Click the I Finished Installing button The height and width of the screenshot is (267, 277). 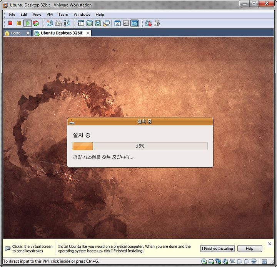tap(217, 249)
